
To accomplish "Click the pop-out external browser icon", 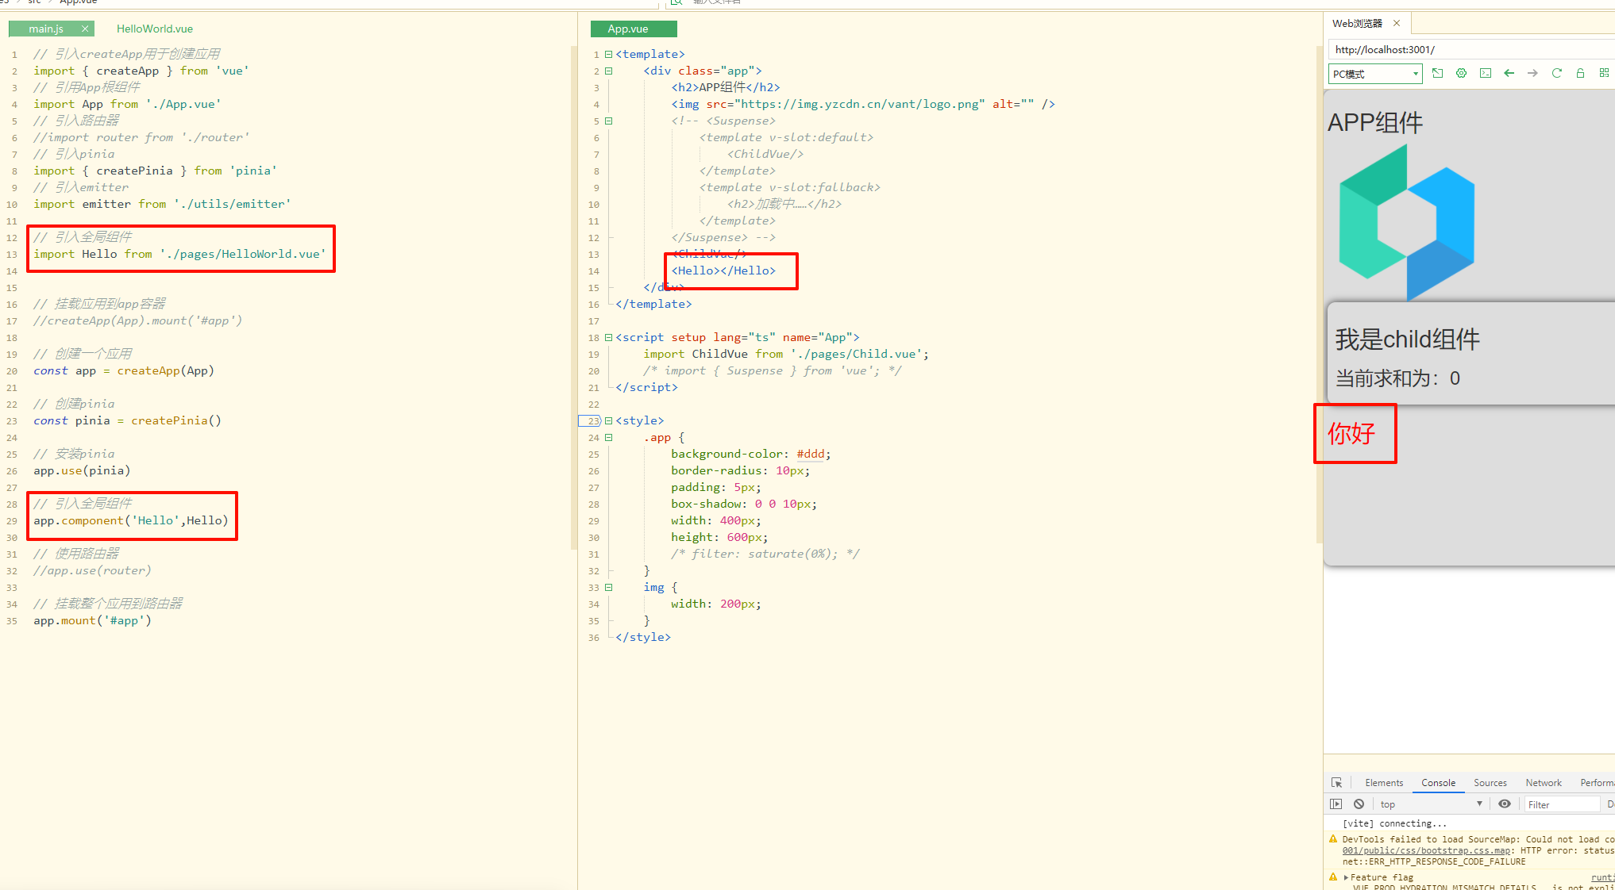I will point(1437,73).
